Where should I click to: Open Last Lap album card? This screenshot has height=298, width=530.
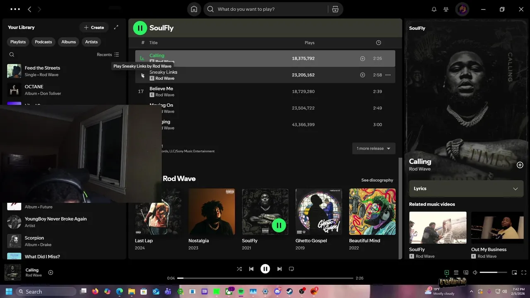point(158,220)
